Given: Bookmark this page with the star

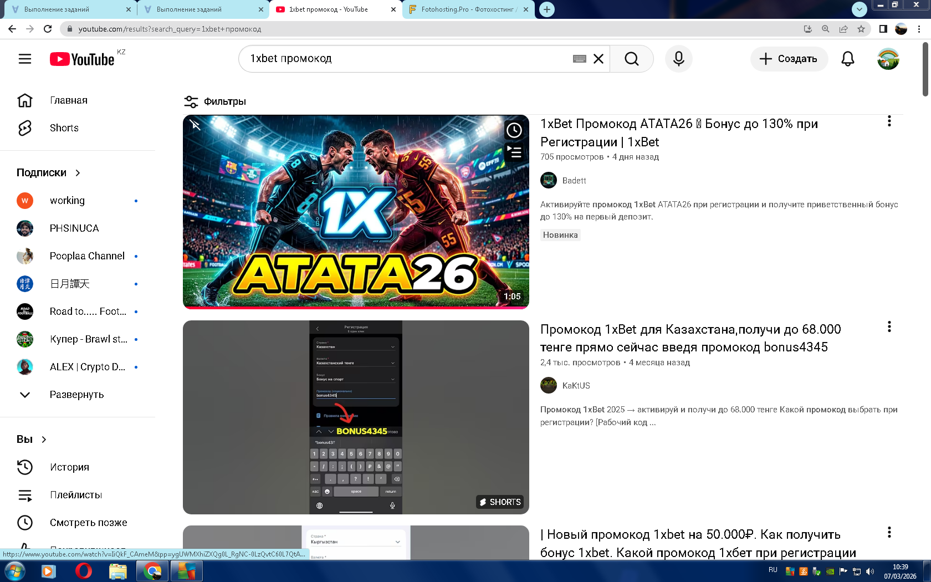Looking at the screenshot, I should pyautogui.click(x=861, y=29).
